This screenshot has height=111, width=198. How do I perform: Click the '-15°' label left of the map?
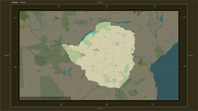tap(15, 18)
